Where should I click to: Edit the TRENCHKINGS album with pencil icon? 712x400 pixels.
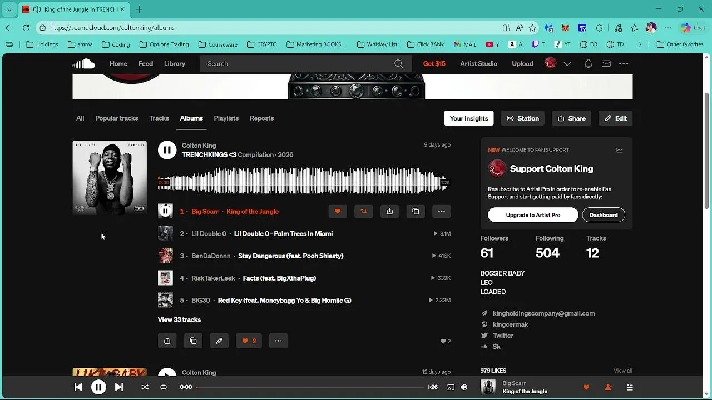tap(219, 341)
